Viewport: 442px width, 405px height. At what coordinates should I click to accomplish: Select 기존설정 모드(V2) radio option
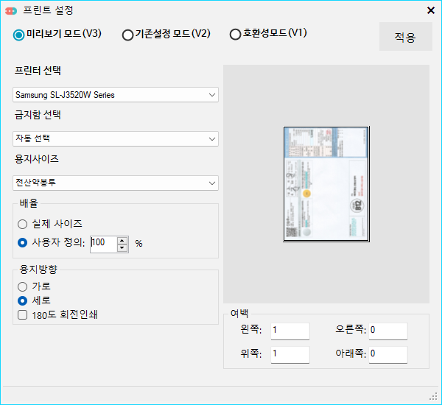pos(127,35)
